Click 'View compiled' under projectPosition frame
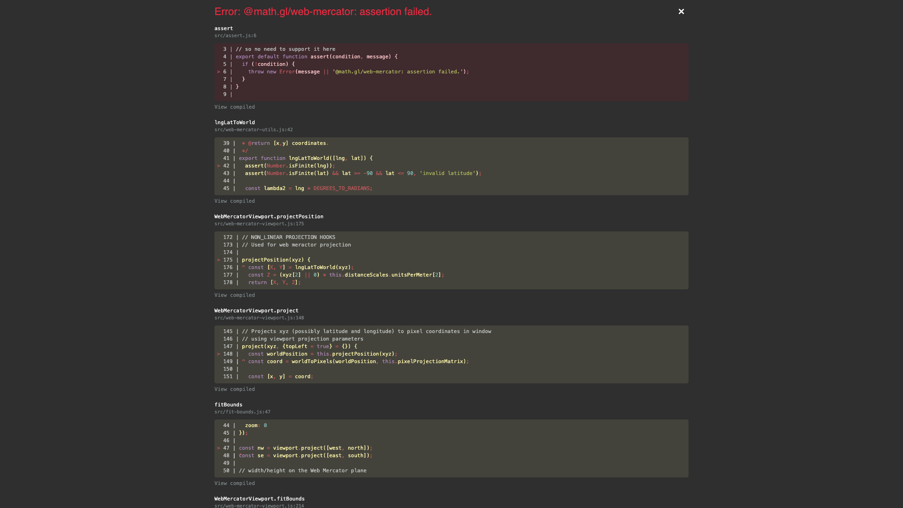This screenshot has height=508, width=903. click(x=234, y=295)
